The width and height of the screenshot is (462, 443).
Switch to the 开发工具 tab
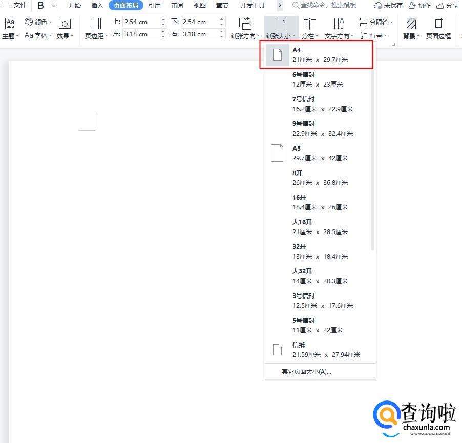coord(252,5)
